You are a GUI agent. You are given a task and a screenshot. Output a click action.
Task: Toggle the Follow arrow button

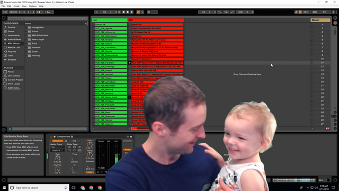96,12
